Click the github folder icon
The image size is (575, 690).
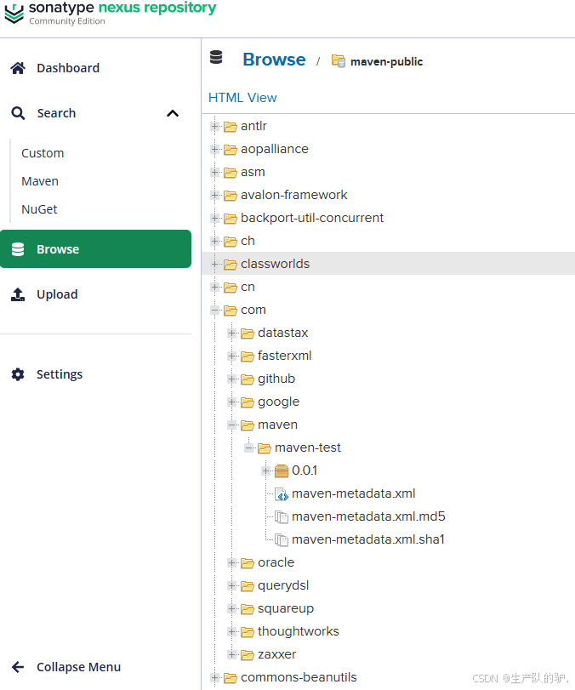tap(248, 379)
